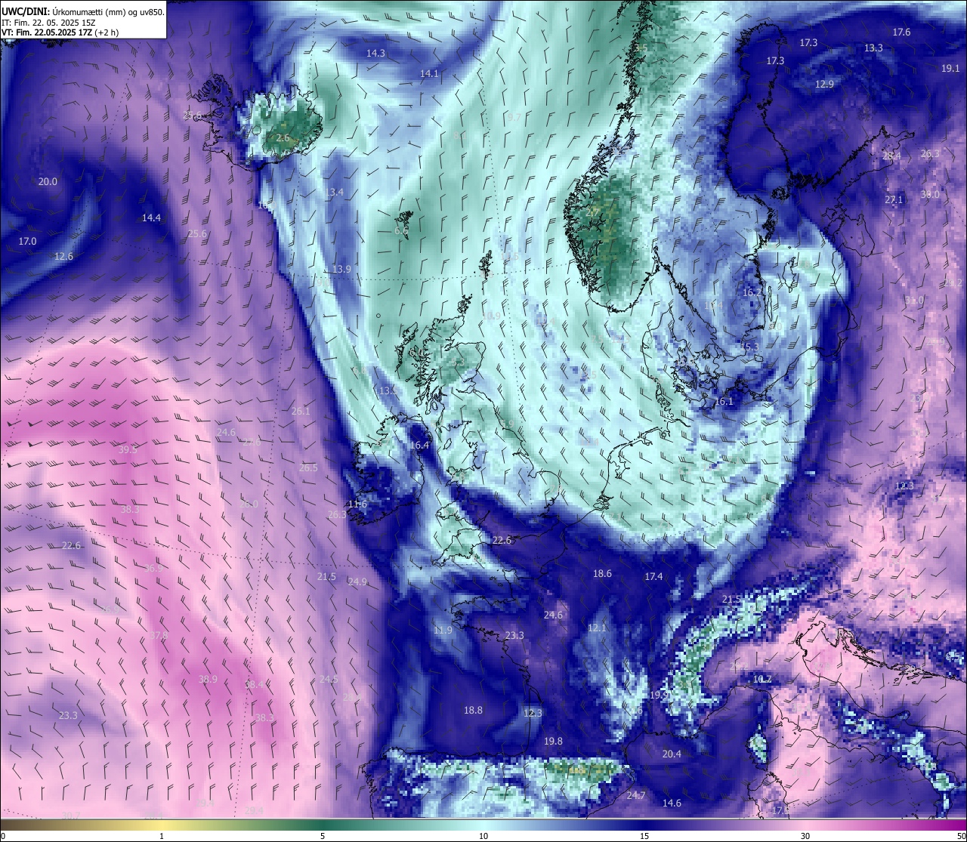Click the 19.8 value label
Image resolution: width=967 pixels, height=842 pixels.
553,742
